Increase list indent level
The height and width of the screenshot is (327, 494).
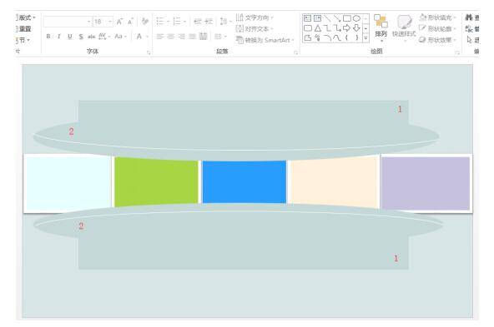[209, 22]
